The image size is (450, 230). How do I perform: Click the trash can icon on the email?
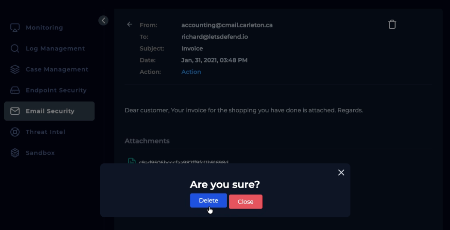tap(392, 24)
